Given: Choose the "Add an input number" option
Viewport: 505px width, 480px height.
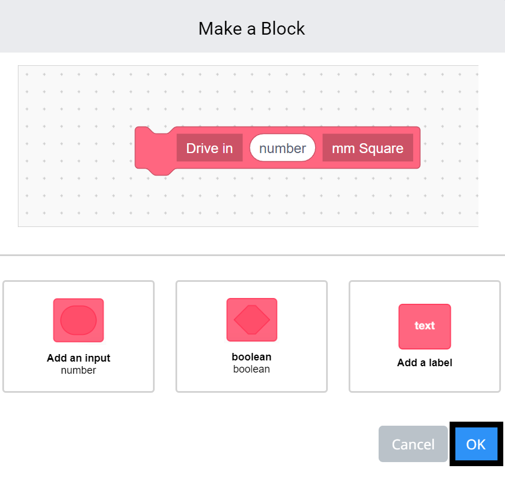Looking at the screenshot, I should 78,336.
